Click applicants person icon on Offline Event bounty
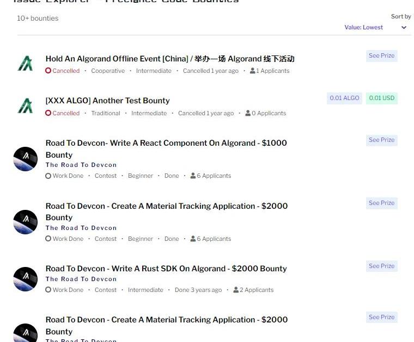The image size is (414, 342). point(252,71)
